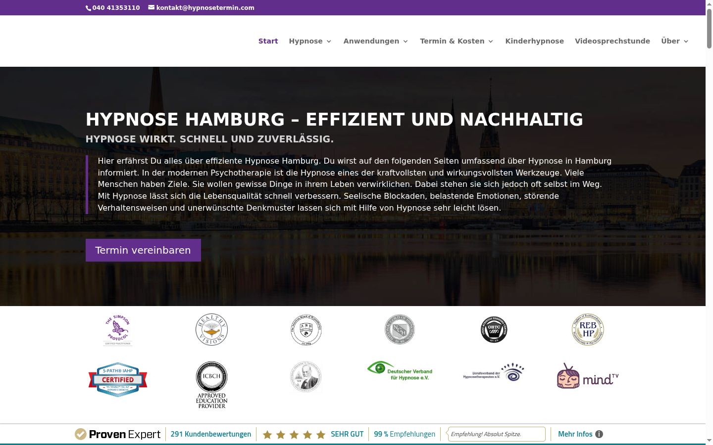Viewport: 713px width, 445px height.
Task: Open the Healthy Visions certification logo
Action: tap(211, 329)
